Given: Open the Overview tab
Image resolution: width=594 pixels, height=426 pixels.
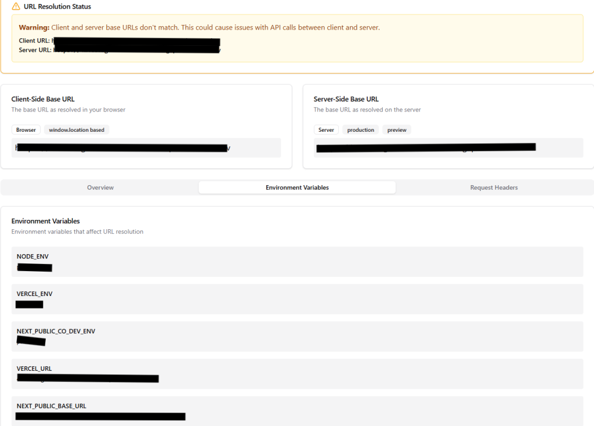Looking at the screenshot, I should pyautogui.click(x=100, y=187).
